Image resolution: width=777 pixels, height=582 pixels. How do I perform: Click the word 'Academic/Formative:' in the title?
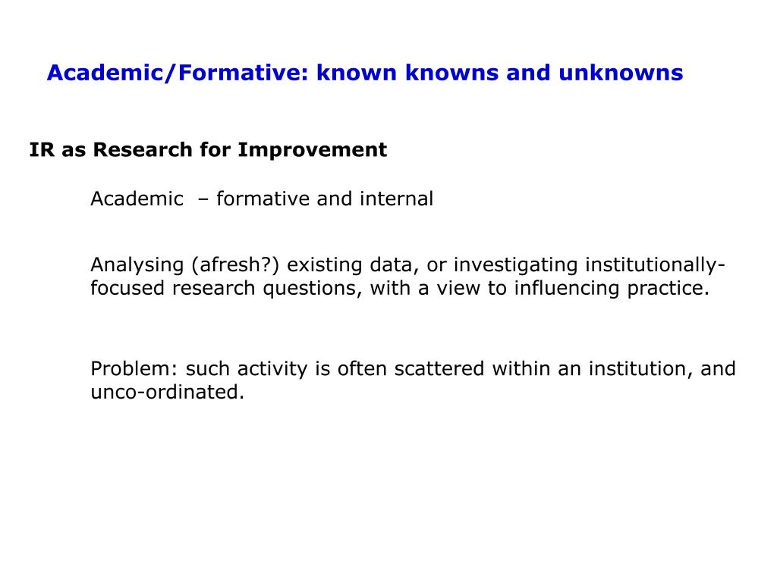(x=181, y=73)
